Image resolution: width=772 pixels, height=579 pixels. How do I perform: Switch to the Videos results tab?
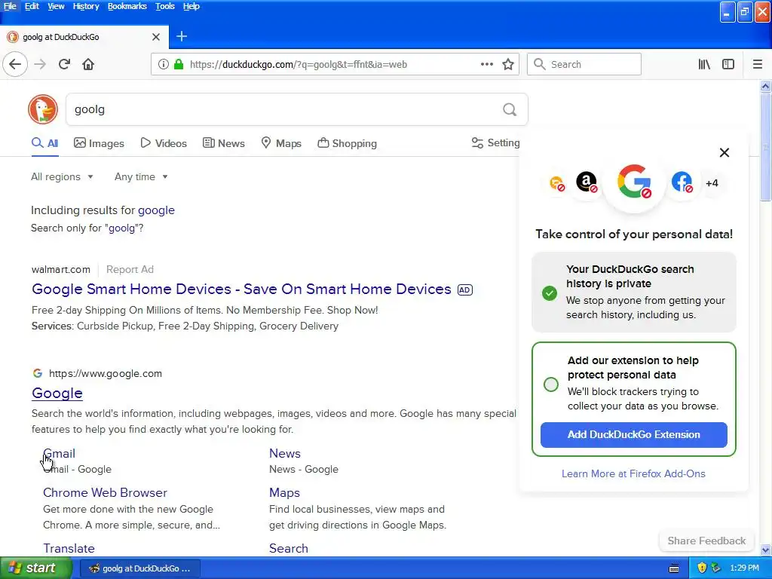coord(164,143)
